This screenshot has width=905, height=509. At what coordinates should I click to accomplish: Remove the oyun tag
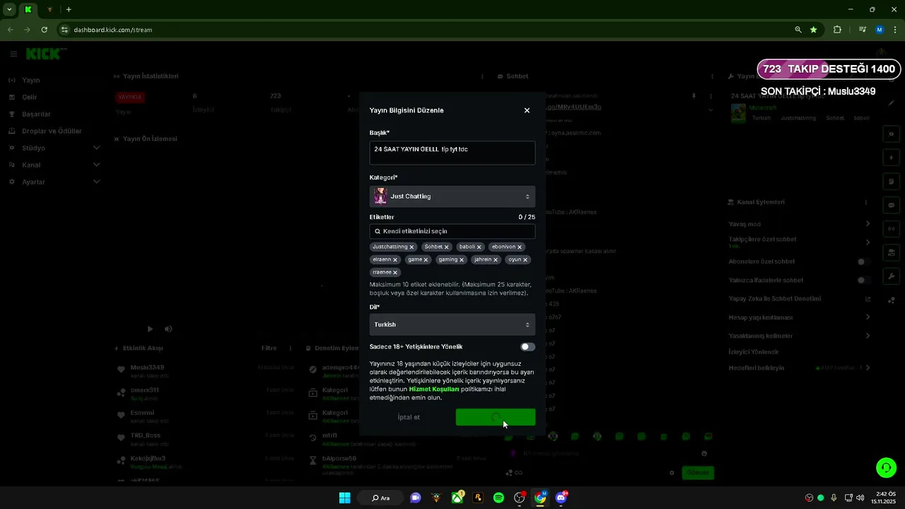[x=525, y=260]
